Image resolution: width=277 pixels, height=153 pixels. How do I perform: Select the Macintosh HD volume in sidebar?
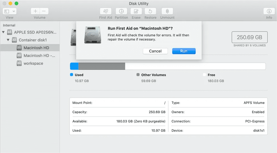(x=36, y=48)
